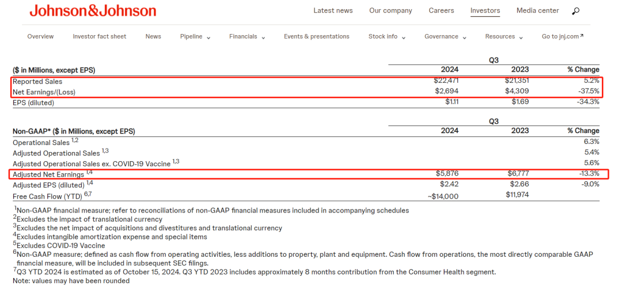Select the Free Cash Flow (YTD) row
The width and height of the screenshot is (622, 289).
48,195
